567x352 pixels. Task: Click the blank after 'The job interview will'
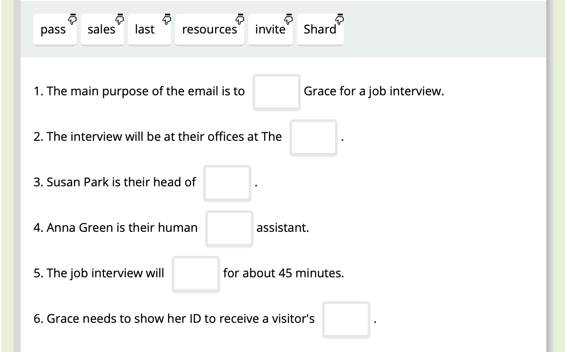pyautogui.click(x=195, y=274)
